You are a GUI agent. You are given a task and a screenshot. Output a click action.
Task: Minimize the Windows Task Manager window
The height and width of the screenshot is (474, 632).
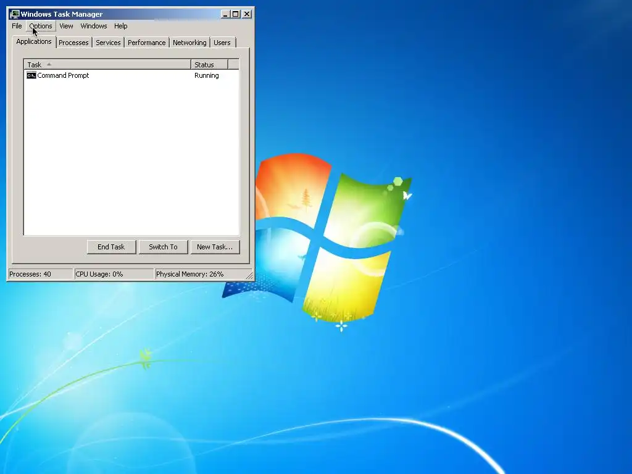click(x=226, y=14)
